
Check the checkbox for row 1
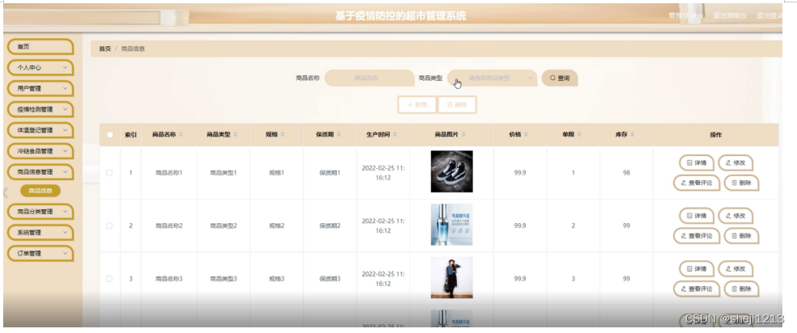(x=109, y=173)
